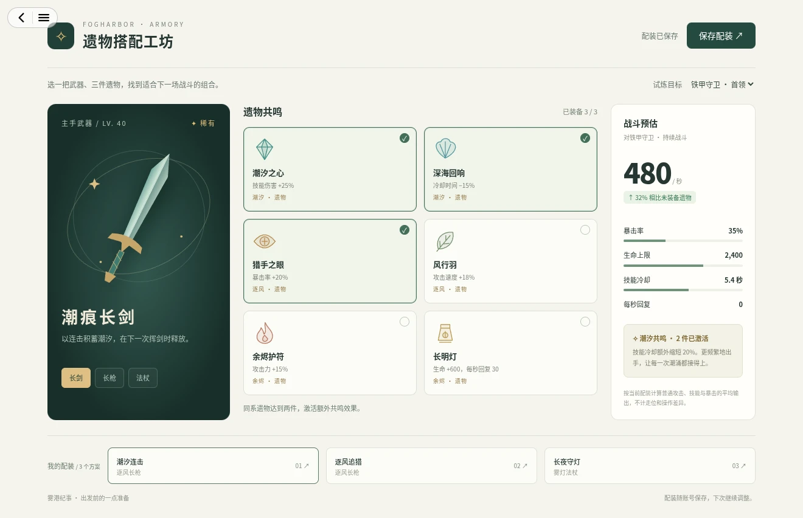Viewport: 803px width, 518px height.
Task: Click the 猎手之眼 eye relic icon
Action: click(x=265, y=241)
